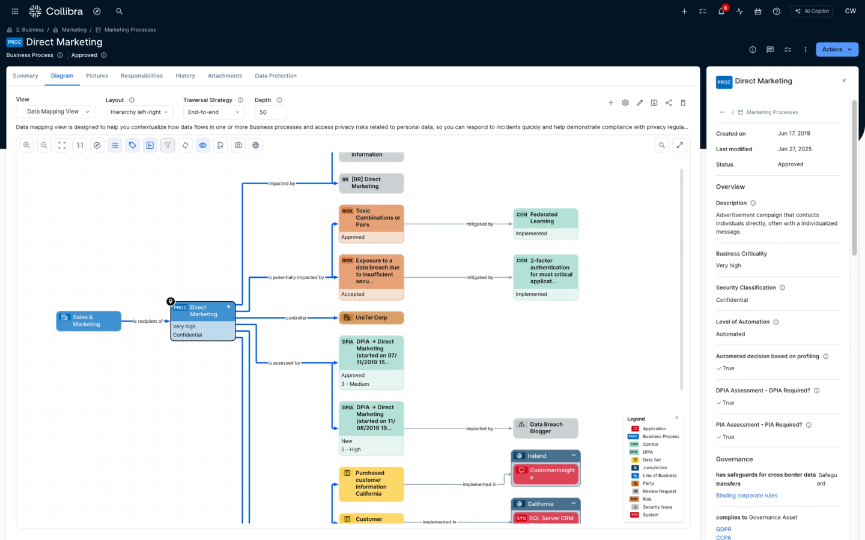Open the View dropdown showing Data Mapping View

pos(56,112)
